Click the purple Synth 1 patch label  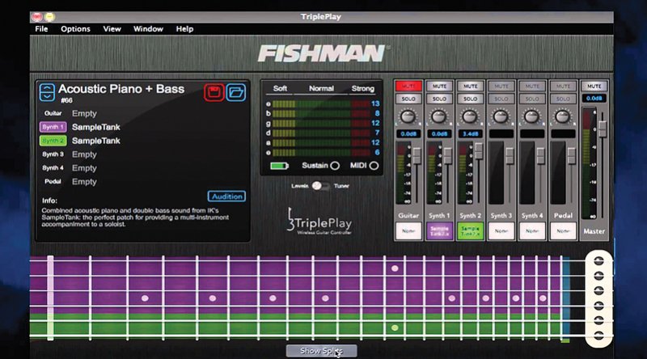[x=52, y=127]
